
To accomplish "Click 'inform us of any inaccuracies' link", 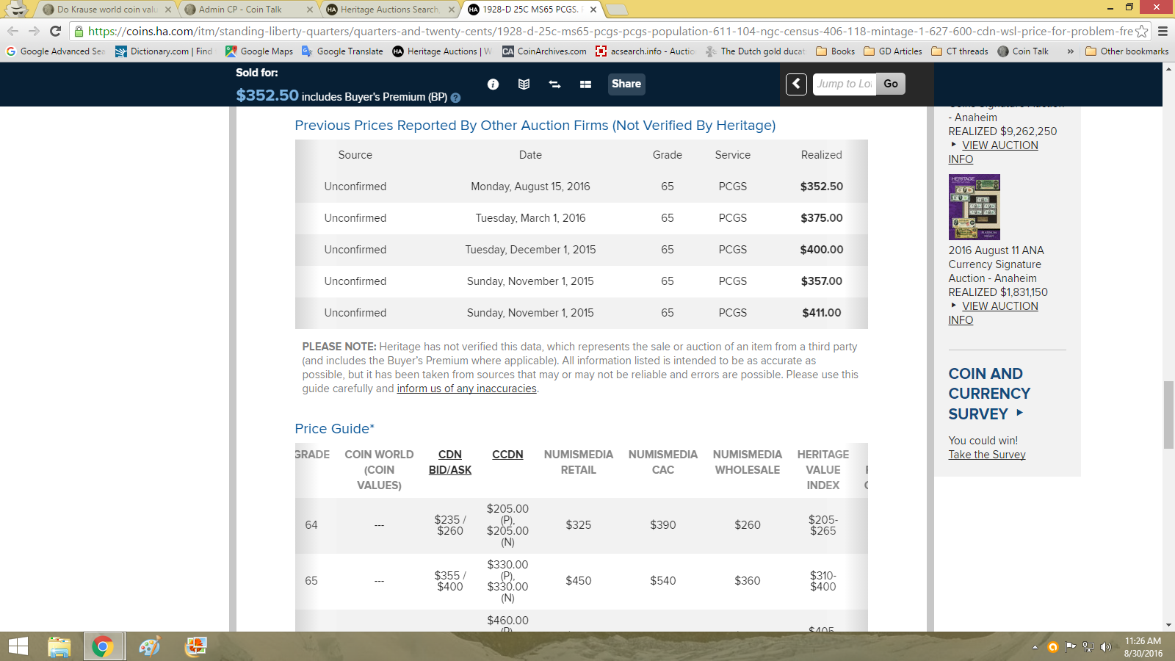I will (466, 389).
